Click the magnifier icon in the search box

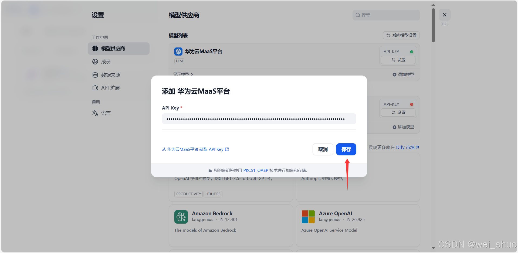tap(358, 15)
